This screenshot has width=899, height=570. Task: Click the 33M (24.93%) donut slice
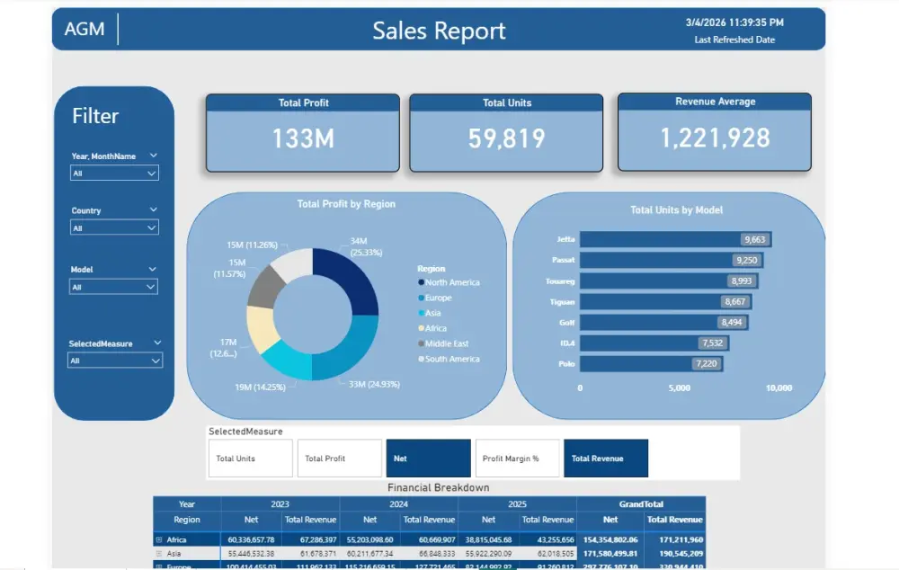[x=350, y=351]
